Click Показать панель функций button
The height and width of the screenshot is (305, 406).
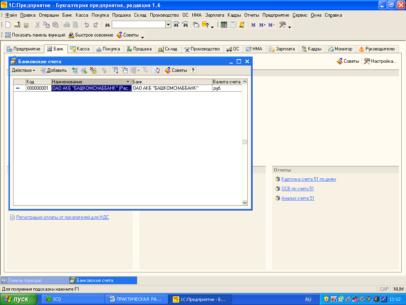(35, 35)
